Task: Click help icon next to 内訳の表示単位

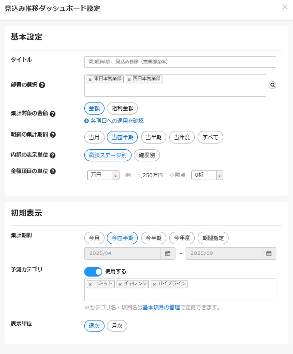Action: [x=53, y=155]
